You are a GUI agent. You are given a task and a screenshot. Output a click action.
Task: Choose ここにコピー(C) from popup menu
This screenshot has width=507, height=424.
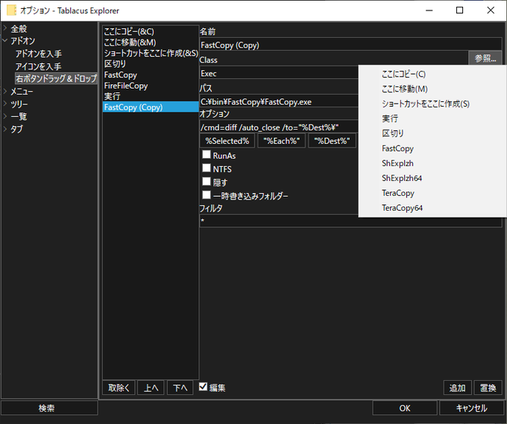(x=432, y=74)
